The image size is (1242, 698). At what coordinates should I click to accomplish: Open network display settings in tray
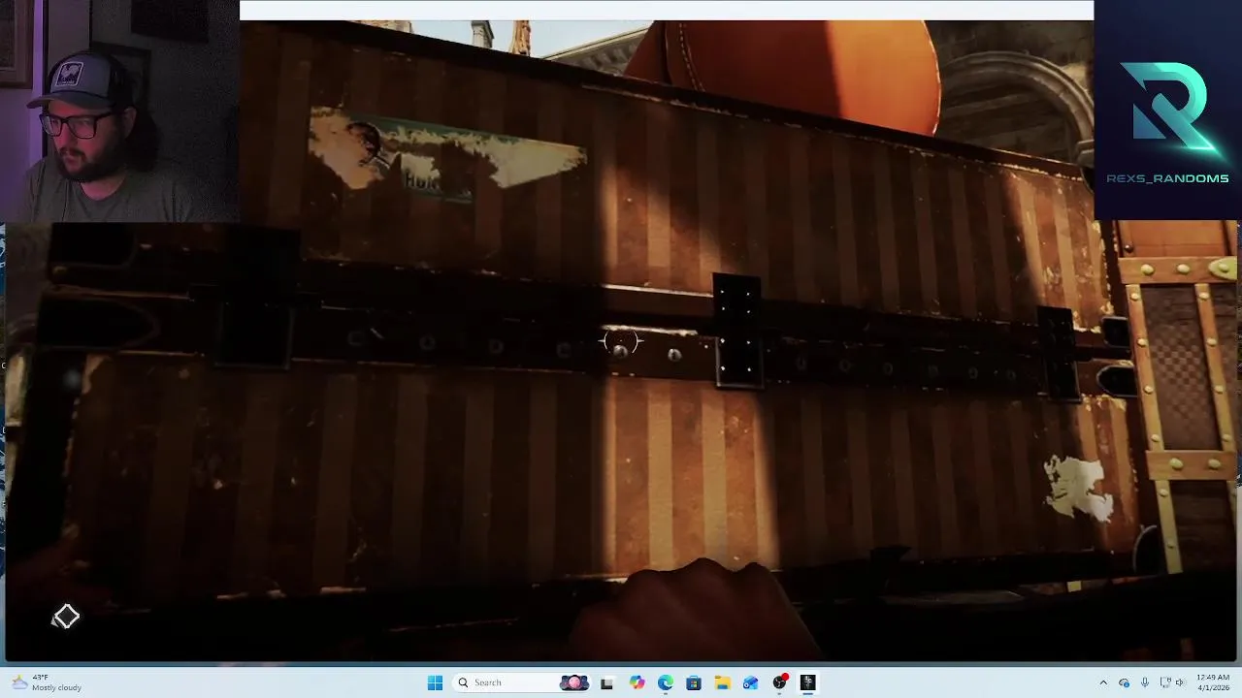pyautogui.click(x=1166, y=682)
